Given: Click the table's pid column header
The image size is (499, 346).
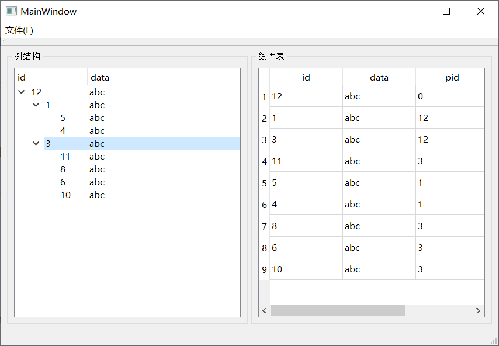Looking at the screenshot, I should click(x=452, y=77).
